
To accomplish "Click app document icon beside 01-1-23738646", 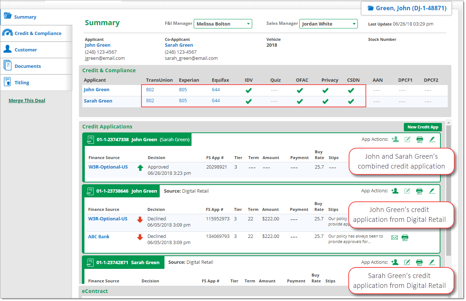I will pyautogui.click(x=90, y=191).
